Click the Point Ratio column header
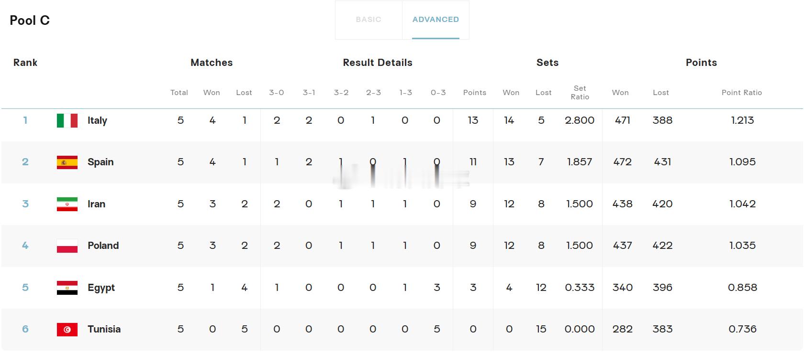The width and height of the screenshot is (804, 354). (x=741, y=93)
